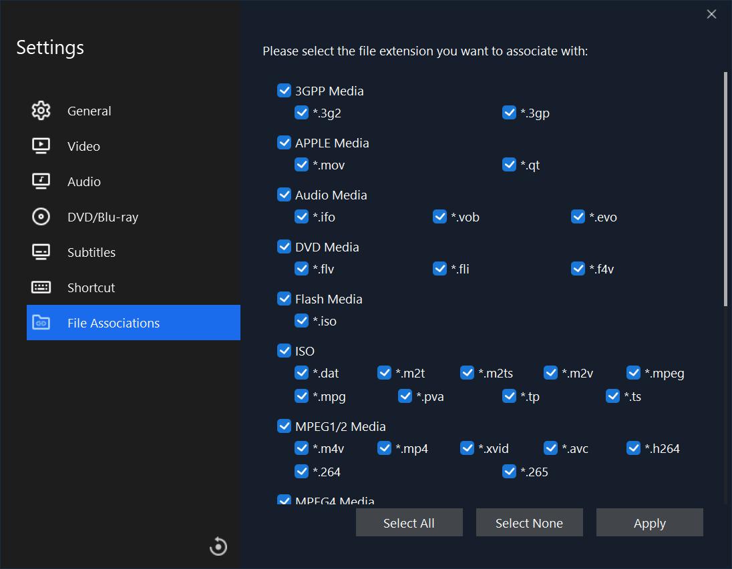
Task: Uncheck the *.xvid extension
Action: click(x=467, y=448)
